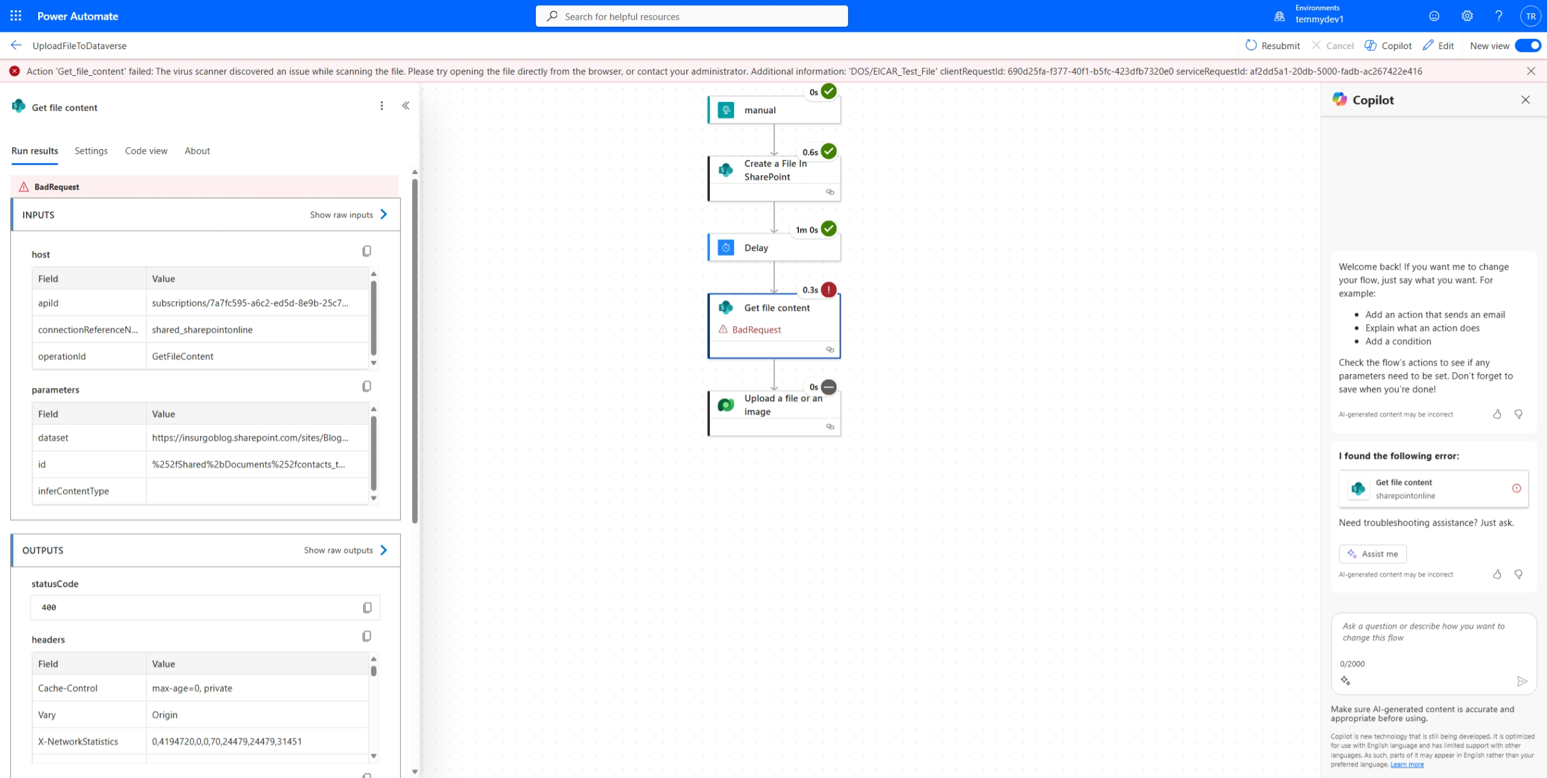
Task: Click the Search for helpful resources box
Action: (x=691, y=16)
